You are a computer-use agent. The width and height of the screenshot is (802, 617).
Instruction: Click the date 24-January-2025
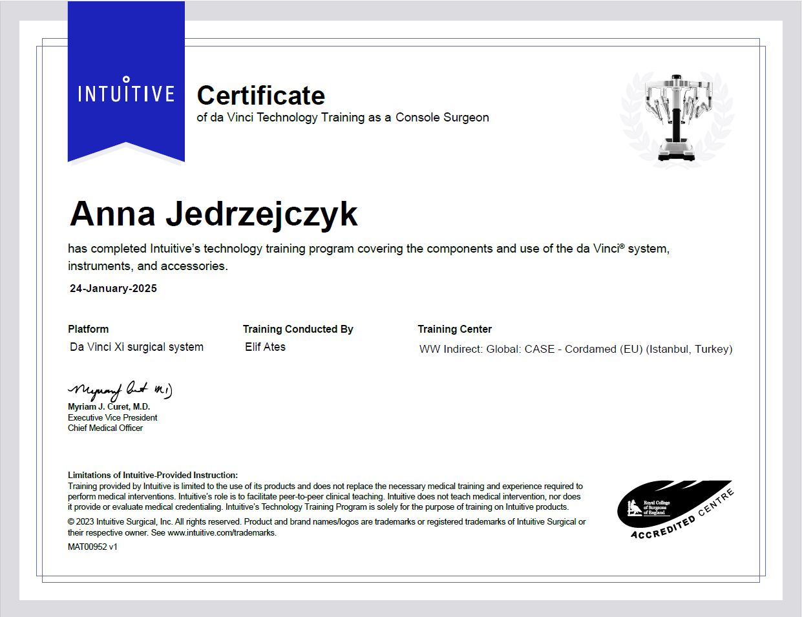pos(113,289)
